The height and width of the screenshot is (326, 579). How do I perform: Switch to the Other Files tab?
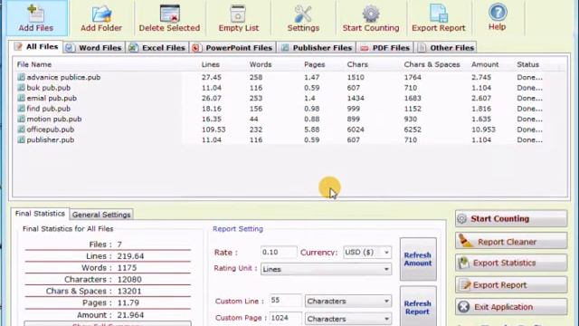pos(446,48)
